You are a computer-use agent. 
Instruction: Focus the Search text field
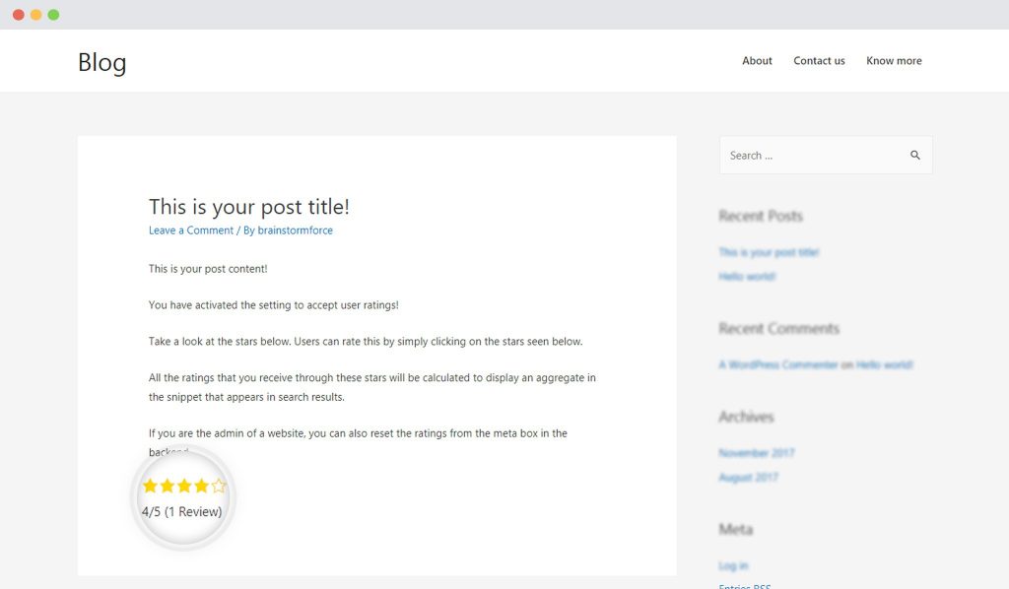(813, 156)
